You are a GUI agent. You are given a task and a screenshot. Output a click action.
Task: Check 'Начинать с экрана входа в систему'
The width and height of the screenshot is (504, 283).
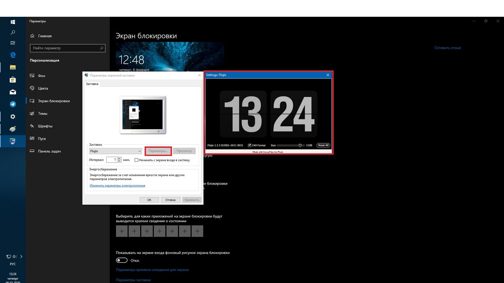pyautogui.click(x=136, y=160)
